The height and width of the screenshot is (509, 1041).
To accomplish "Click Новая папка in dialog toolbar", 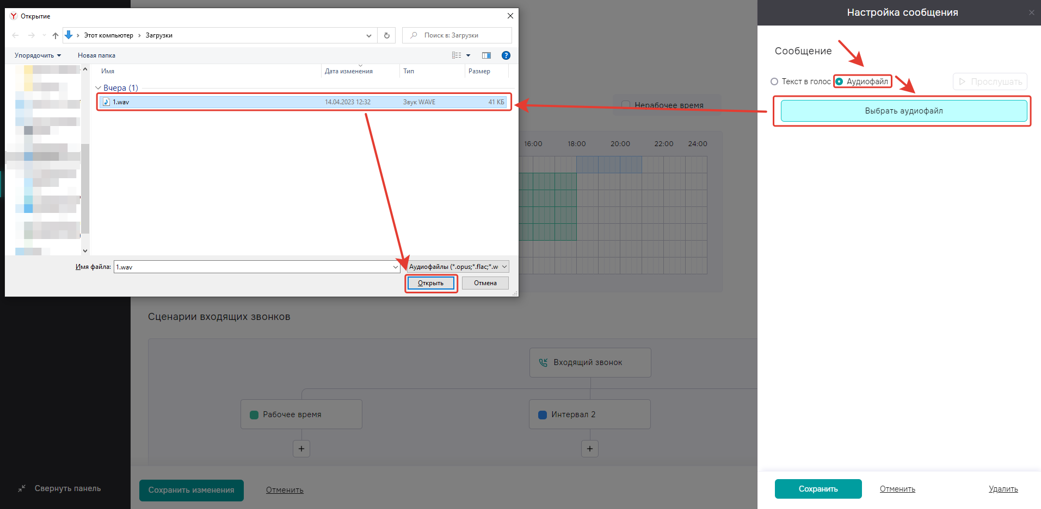I will (x=96, y=55).
